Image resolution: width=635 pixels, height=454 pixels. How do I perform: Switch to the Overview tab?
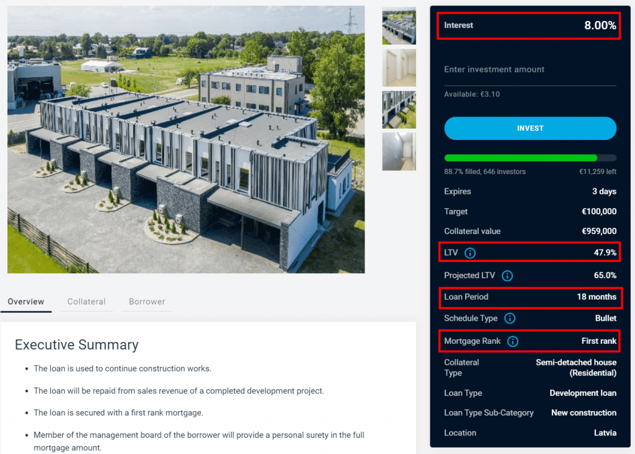click(x=26, y=302)
